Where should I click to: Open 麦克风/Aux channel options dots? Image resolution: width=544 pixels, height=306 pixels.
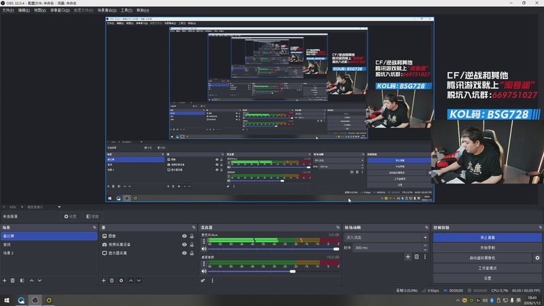tap(204, 241)
